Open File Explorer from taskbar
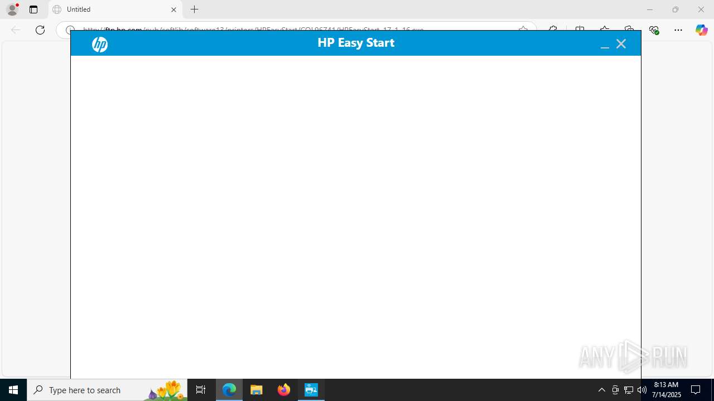This screenshot has height=401, width=714. click(257, 390)
